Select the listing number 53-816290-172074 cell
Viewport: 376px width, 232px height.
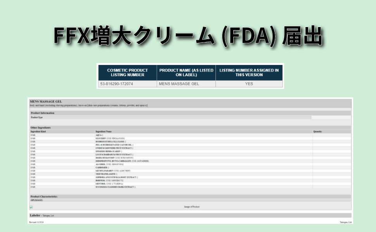click(x=117, y=84)
